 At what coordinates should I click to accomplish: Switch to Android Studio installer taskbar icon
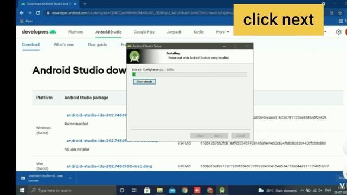[x=222, y=190]
